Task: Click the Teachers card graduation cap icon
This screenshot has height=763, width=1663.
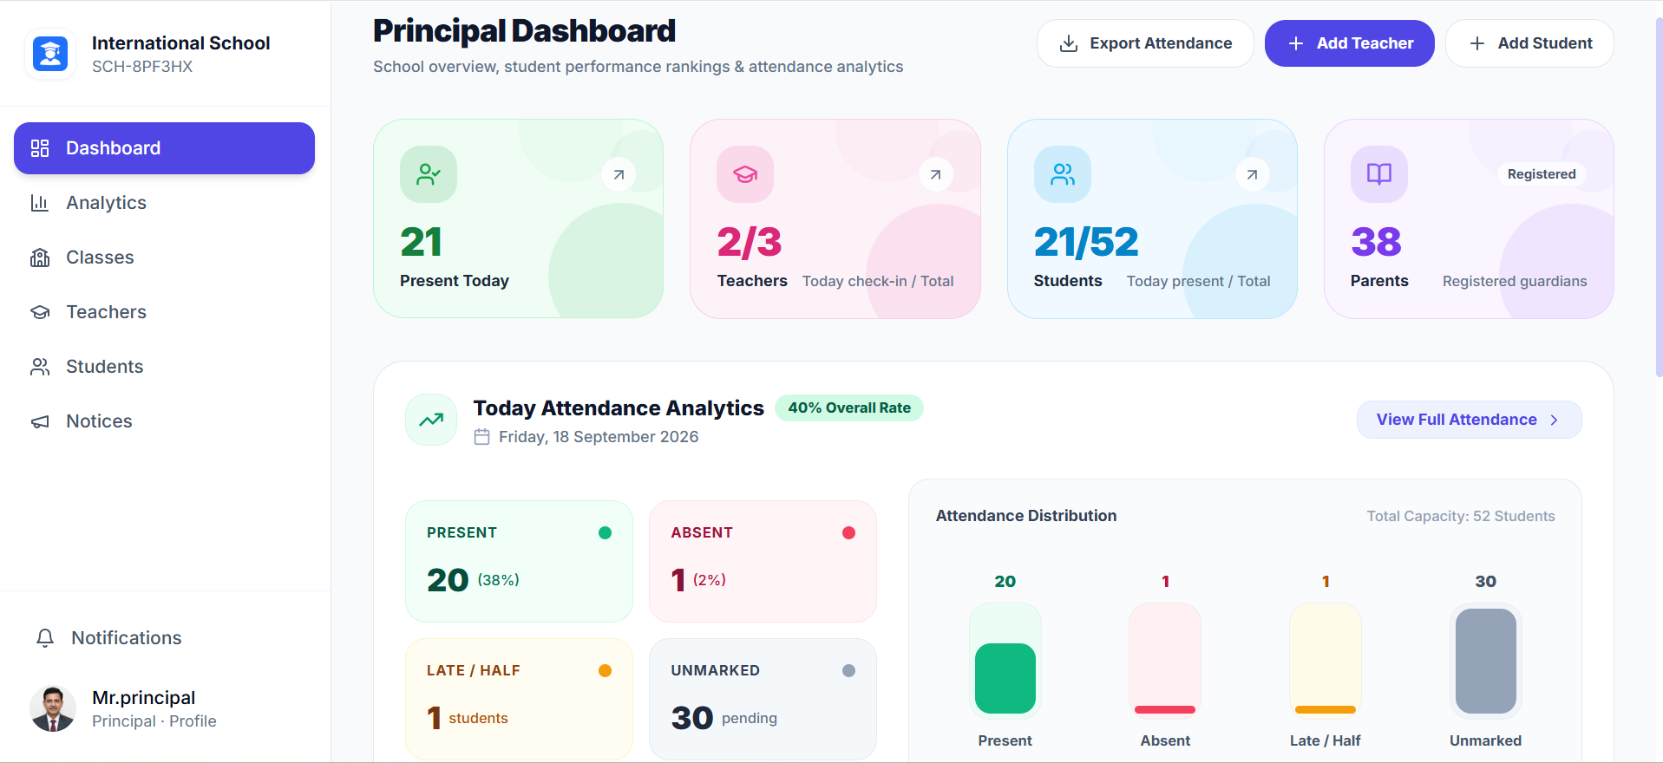Action: pyautogui.click(x=745, y=174)
